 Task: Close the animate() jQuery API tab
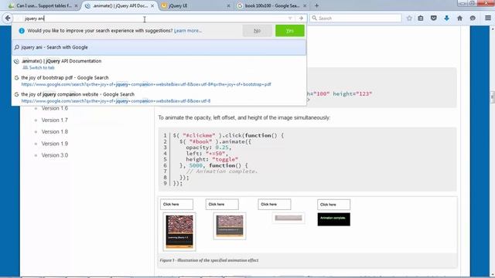click(x=152, y=5)
